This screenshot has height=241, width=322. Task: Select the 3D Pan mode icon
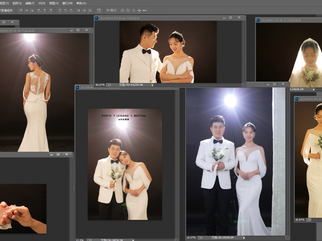pos(134,10)
